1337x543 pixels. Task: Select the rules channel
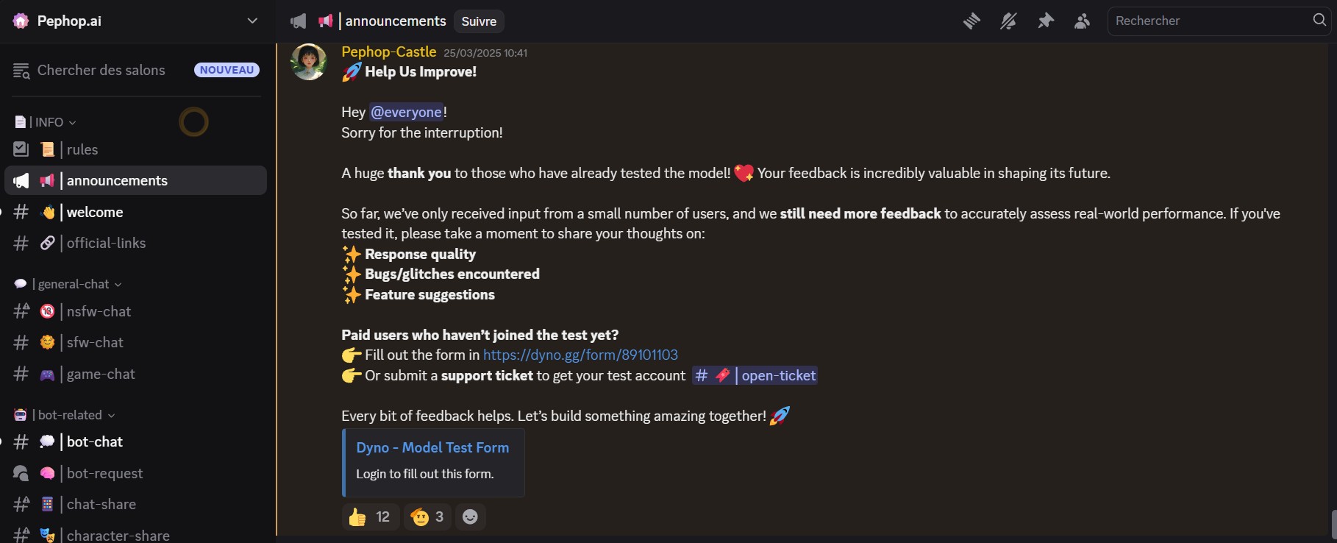(82, 149)
